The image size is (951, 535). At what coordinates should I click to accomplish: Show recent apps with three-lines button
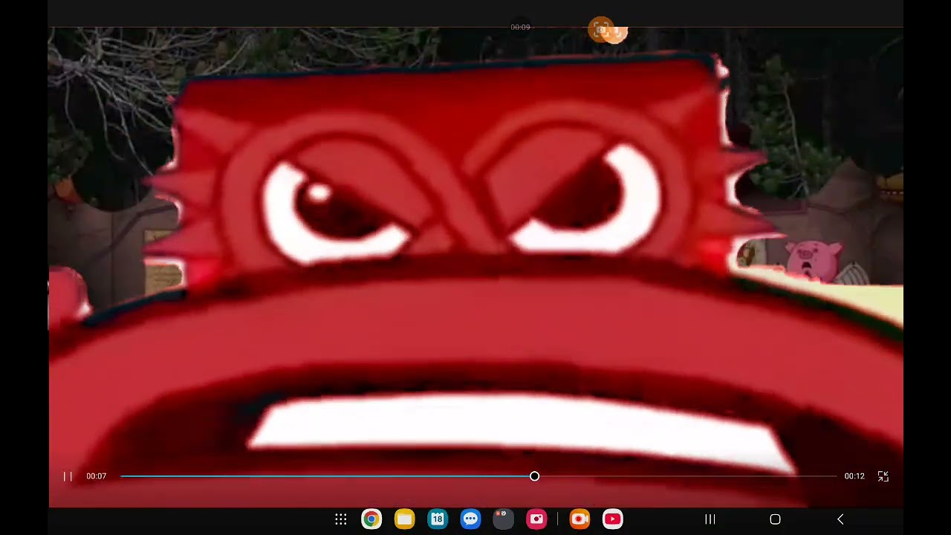pyautogui.click(x=710, y=519)
